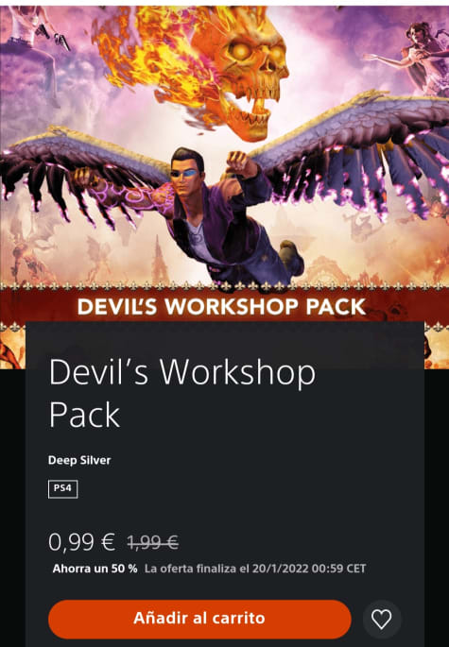This screenshot has width=449, height=647.
Task: Click the crossed-out original price 1,99 €
Action: (x=153, y=542)
